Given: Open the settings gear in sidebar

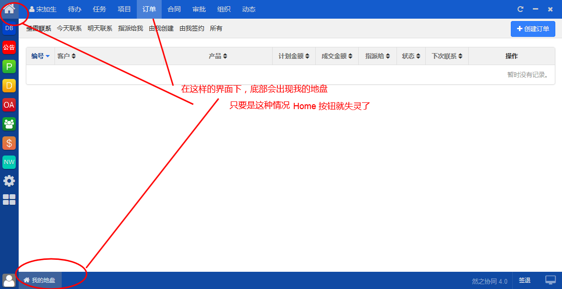Looking at the screenshot, I should pyautogui.click(x=9, y=181).
